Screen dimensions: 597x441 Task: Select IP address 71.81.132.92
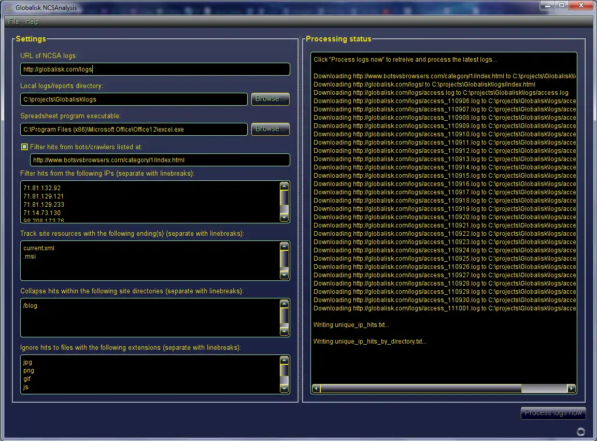(x=42, y=188)
